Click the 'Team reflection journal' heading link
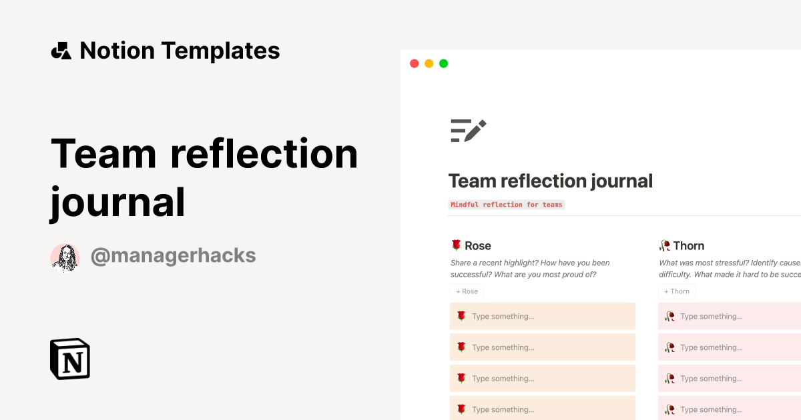 pyautogui.click(x=550, y=181)
